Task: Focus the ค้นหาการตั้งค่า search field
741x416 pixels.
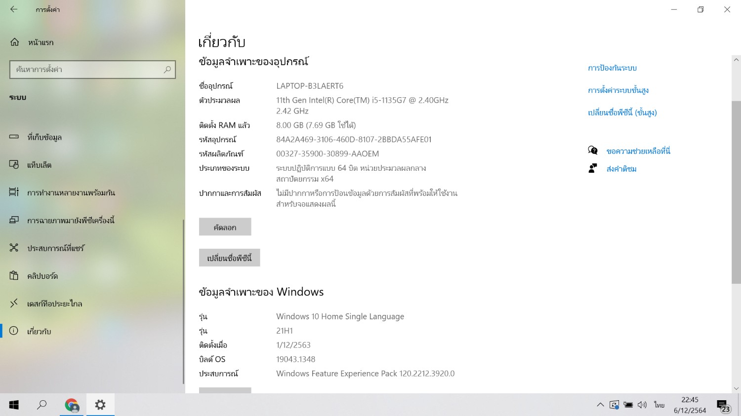Action: click(92, 70)
